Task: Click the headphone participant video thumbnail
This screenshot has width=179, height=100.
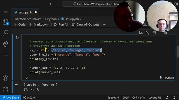Action: click(x=162, y=16)
